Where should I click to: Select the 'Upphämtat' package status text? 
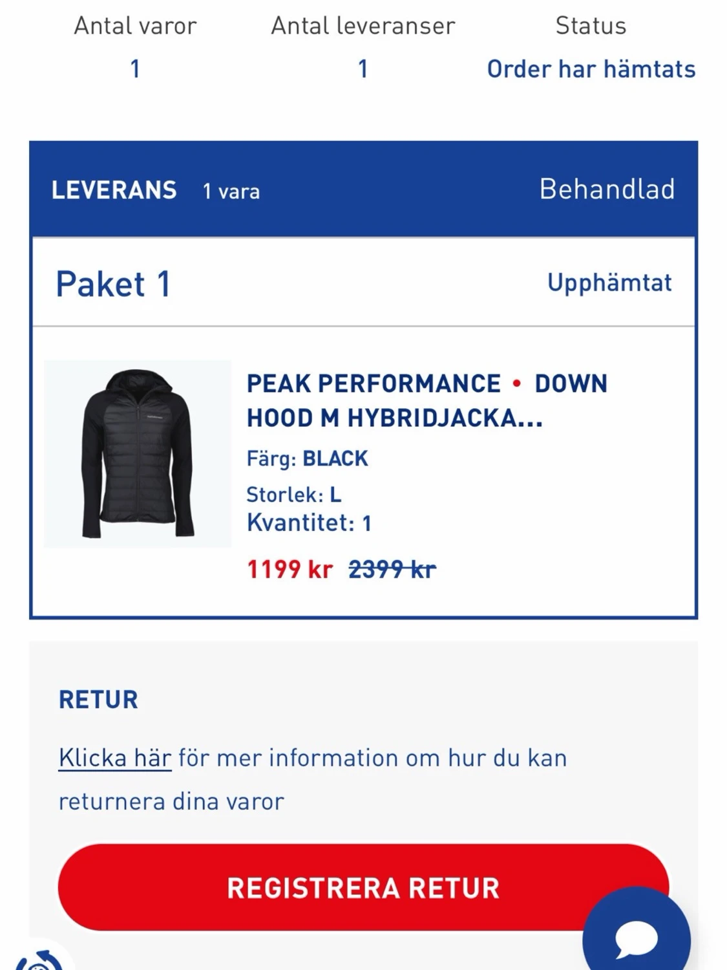[x=609, y=281]
